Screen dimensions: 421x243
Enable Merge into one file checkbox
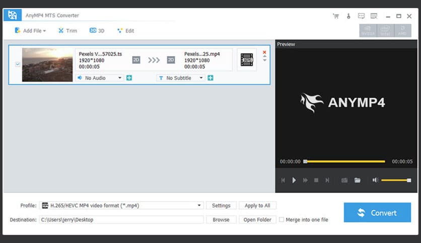click(x=282, y=219)
